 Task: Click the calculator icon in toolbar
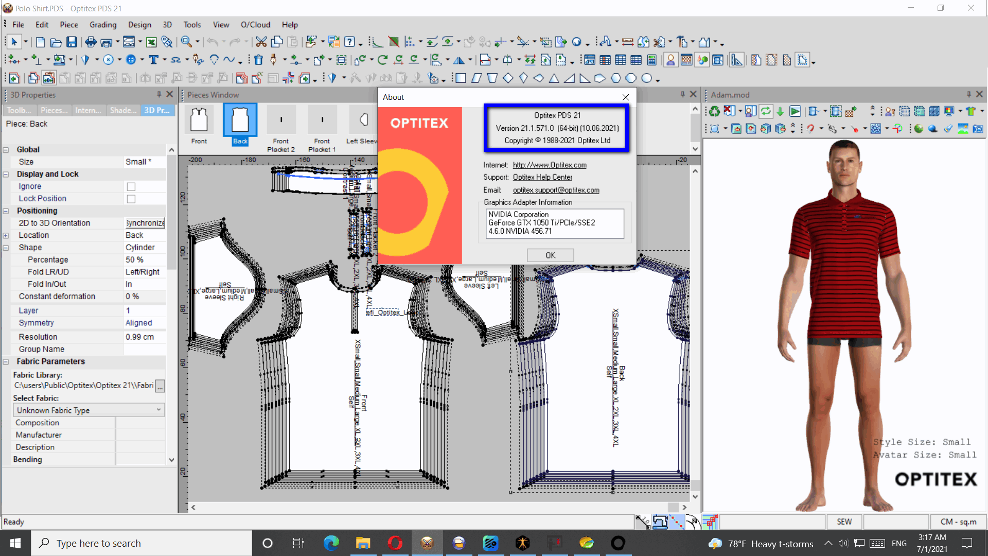[652, 60]
